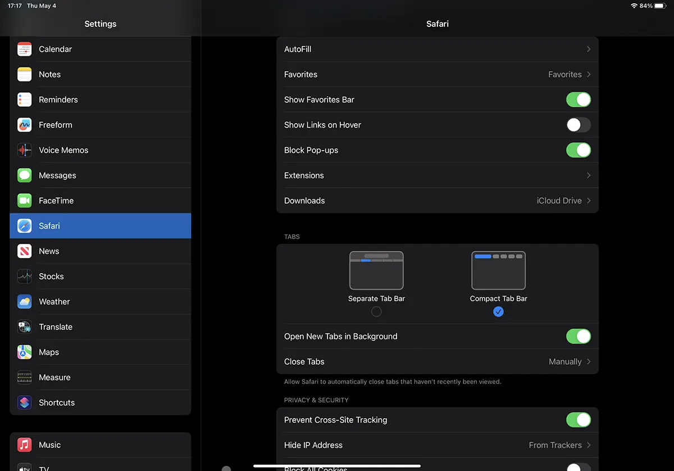Open the Downloads row
The width and height of the screenshot is (674, 471).
438,201
